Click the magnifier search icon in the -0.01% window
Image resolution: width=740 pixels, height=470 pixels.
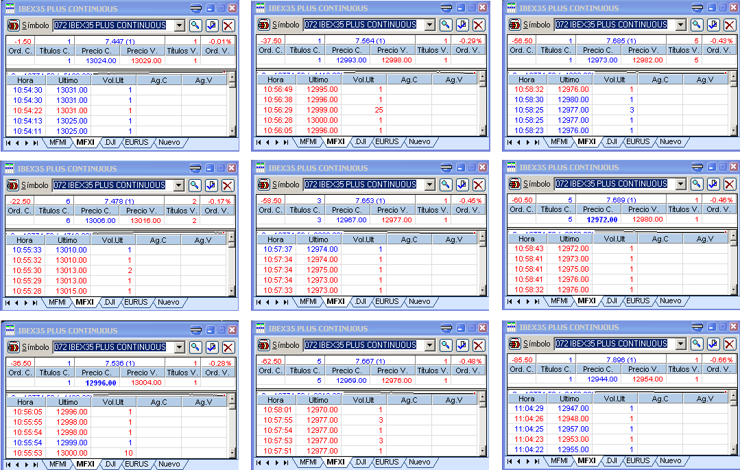click(x=195, y=25)
